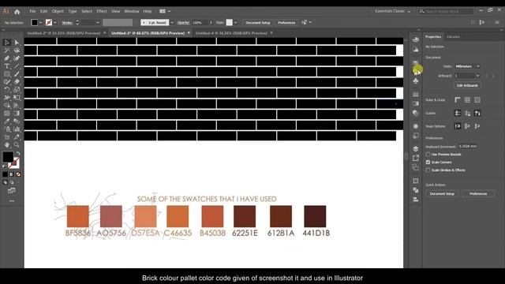Select the Eraser tool
Screen dimensions: 505x284
tap(17, 82)
